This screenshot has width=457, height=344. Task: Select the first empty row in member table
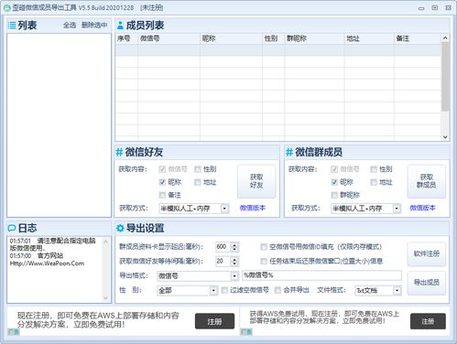pos(278,50)
